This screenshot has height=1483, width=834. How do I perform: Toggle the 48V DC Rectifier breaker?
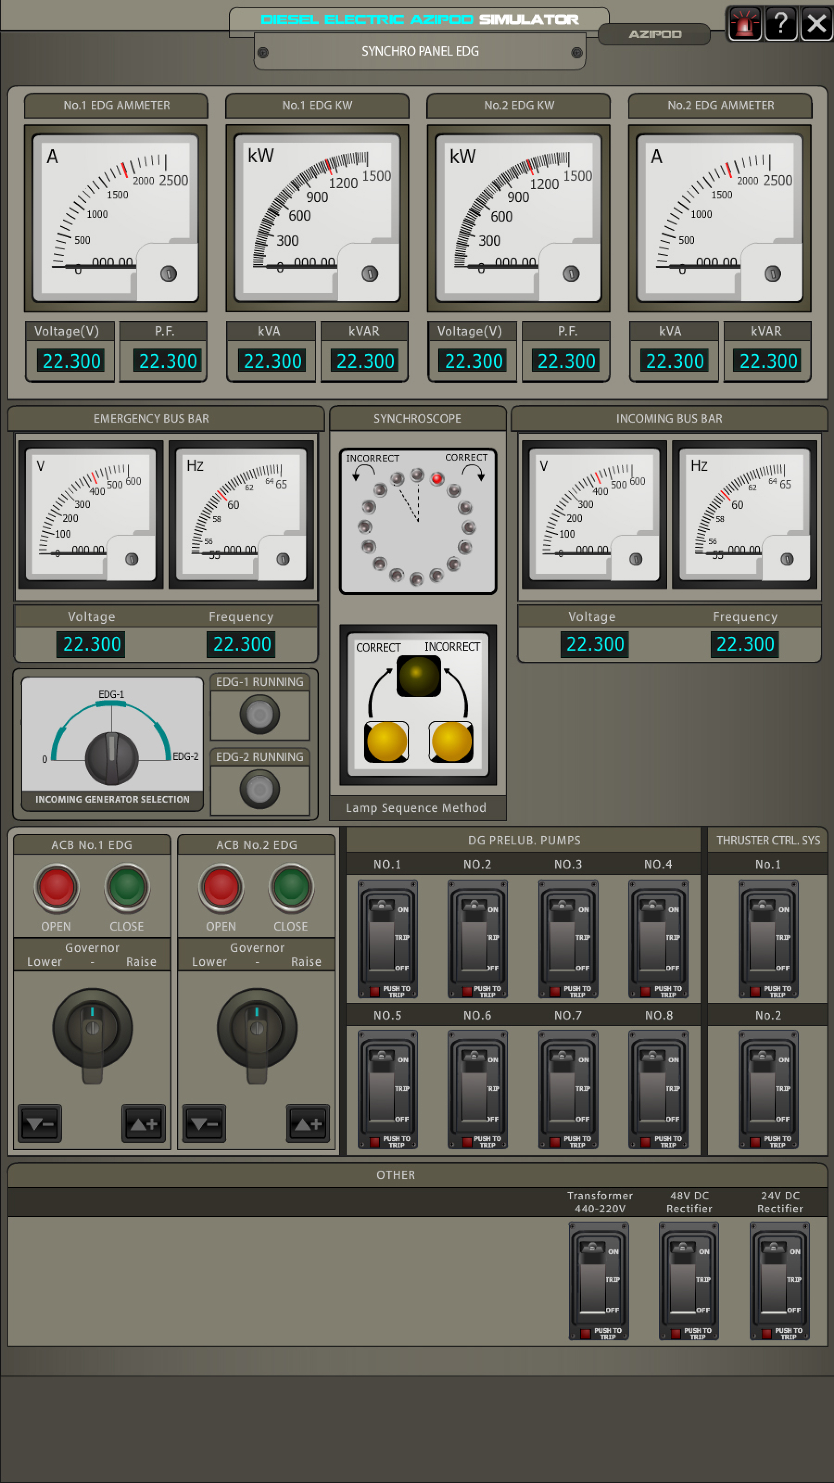coord(688,1281)
